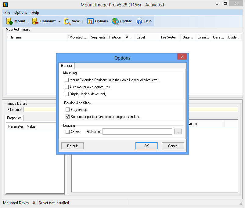This screenshot has height=208, width=245.
Task: Uncheck Remember position and size of program window
Action: [67, 116]
